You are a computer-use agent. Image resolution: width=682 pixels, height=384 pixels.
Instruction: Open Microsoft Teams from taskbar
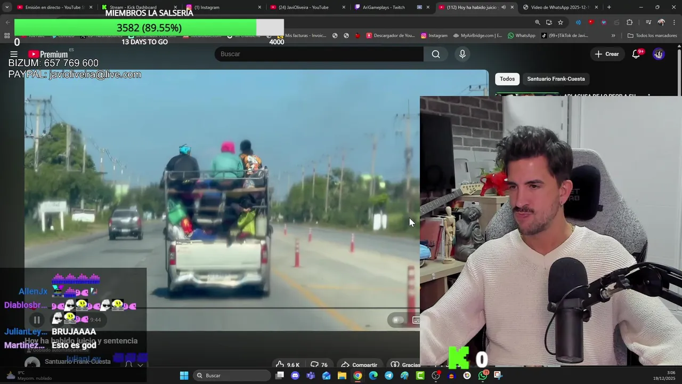coord(311,375)
